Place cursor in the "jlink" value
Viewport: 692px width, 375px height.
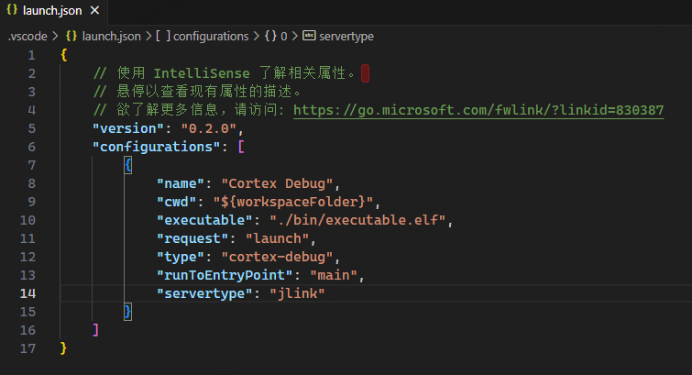pos(297,293)
